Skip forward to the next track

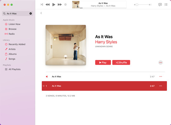[60, 5]
